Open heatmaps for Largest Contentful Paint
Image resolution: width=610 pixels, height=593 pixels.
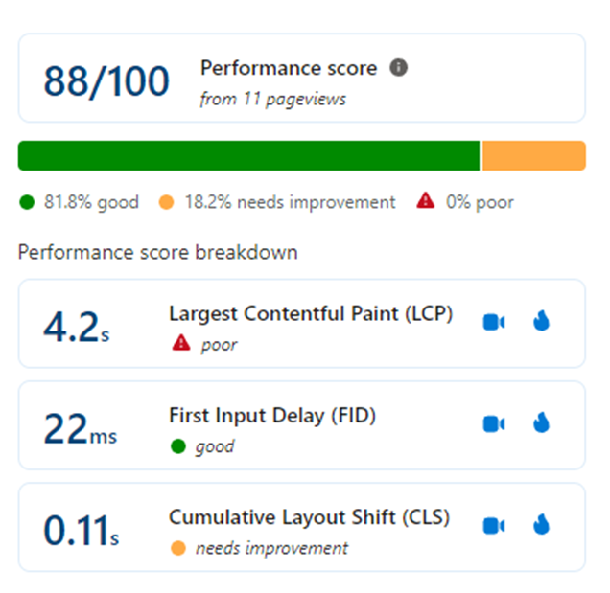pyautogui.click(x=541, y=321)
